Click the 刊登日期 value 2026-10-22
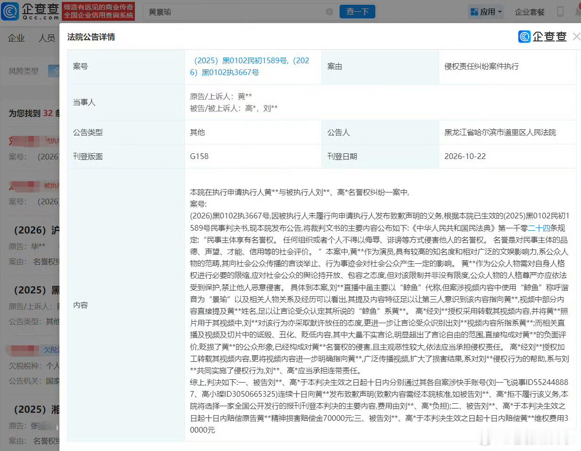The width and height of the screenshot is (581, 451). 465,156
